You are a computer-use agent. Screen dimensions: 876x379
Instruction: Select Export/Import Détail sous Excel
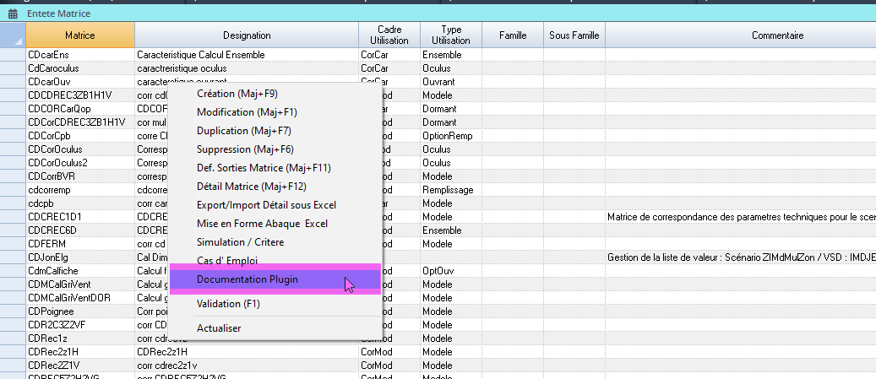266,205
